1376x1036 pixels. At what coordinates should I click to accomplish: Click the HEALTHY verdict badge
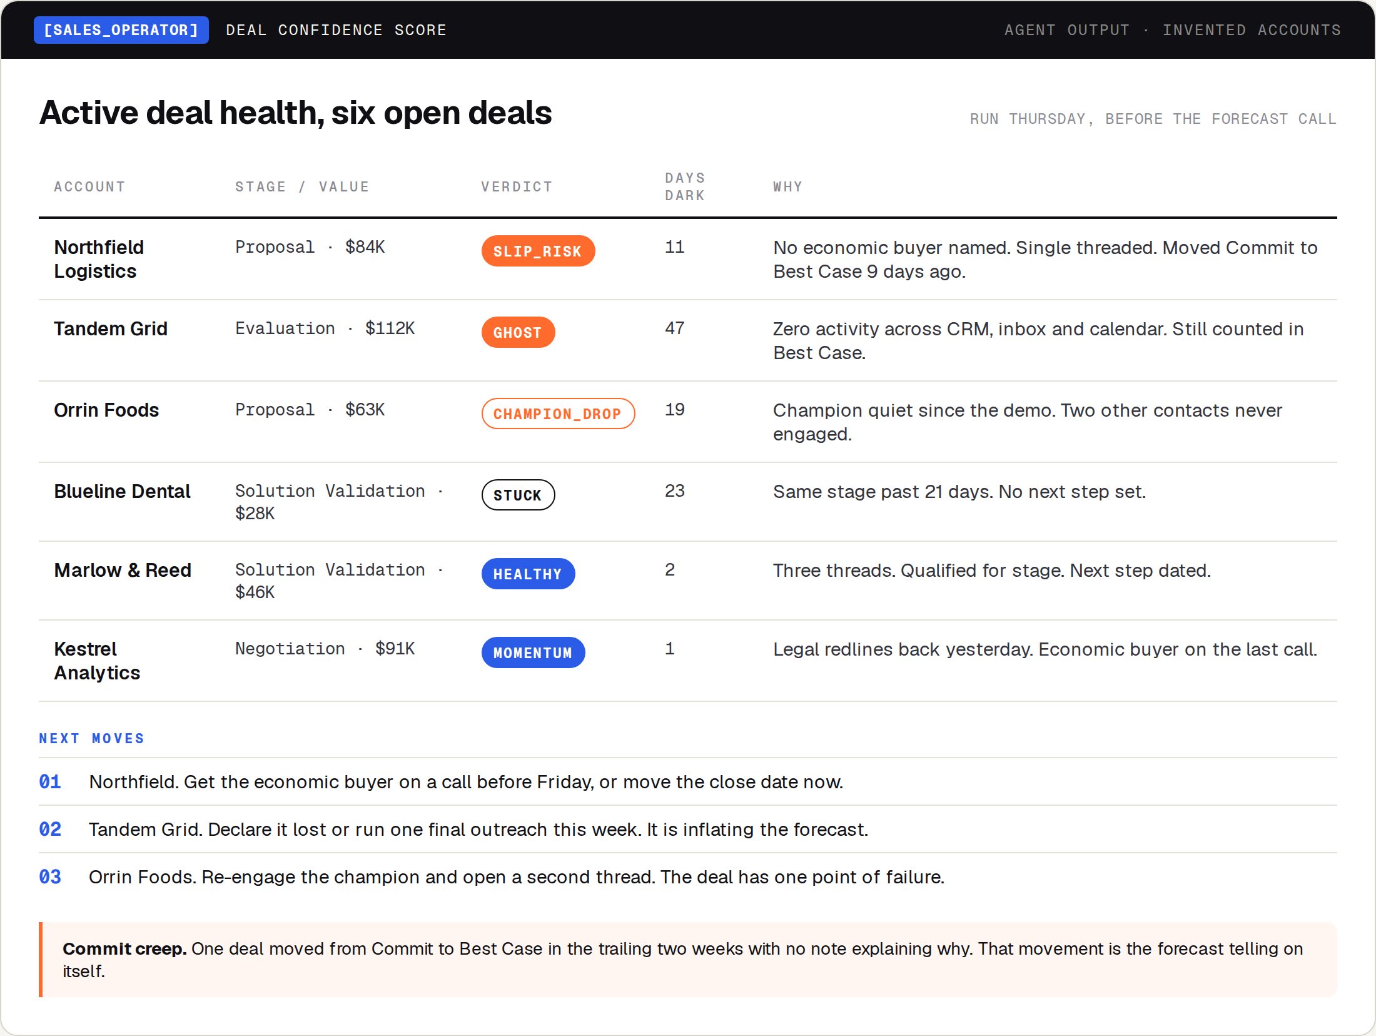(x=528, y=574)
